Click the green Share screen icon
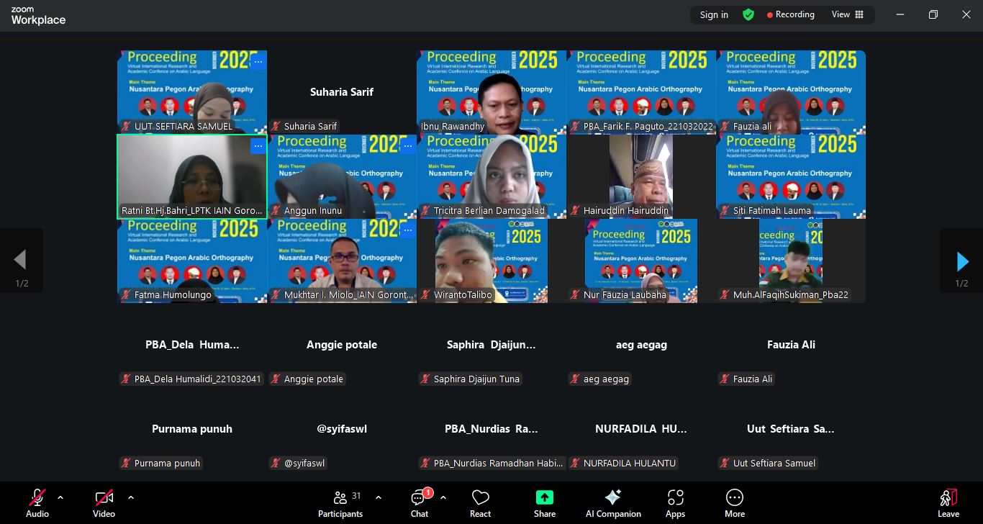The image size is (983, 524). tap(545, 498)
